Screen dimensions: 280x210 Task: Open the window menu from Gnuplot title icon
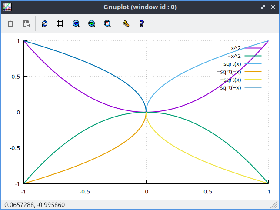pyautogui.click(x=7, y=7)
